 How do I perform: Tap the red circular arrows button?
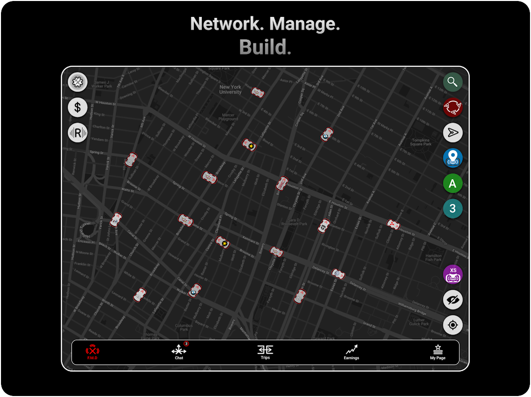point(453,108)
